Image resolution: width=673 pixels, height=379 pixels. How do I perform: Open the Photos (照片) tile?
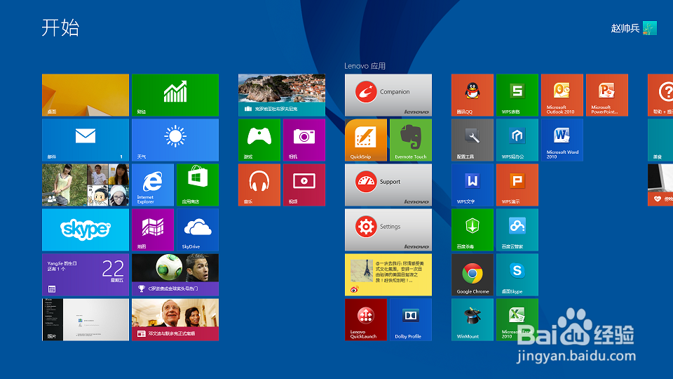pos(86,320)
